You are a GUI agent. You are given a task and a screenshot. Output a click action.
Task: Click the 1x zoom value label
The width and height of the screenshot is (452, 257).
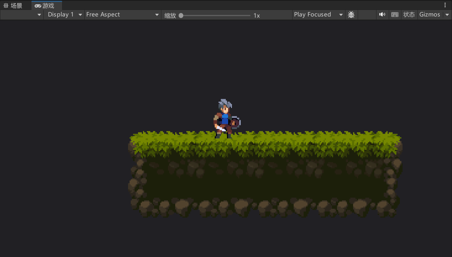(256, 16)
